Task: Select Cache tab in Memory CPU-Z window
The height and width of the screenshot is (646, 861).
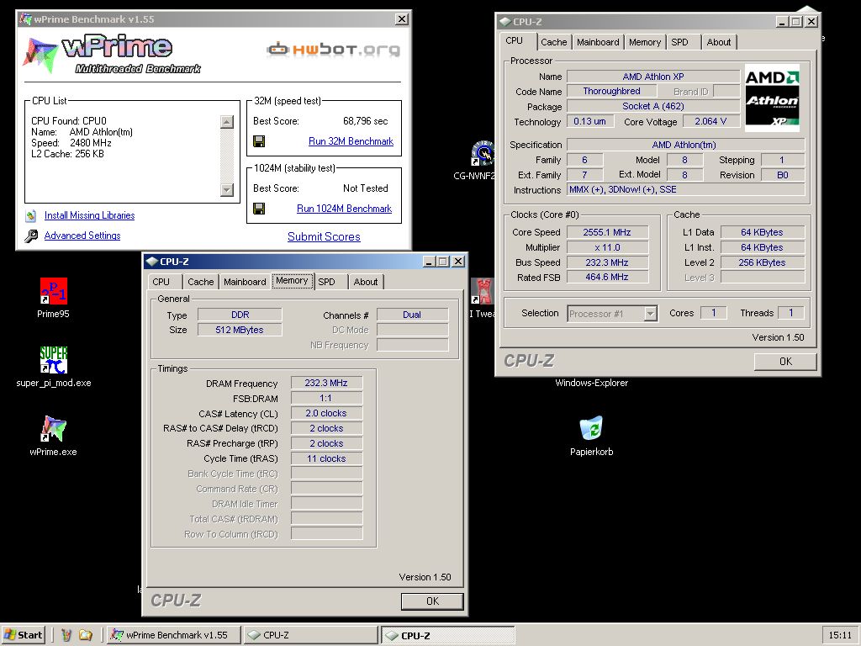Action: click(200, 282)
